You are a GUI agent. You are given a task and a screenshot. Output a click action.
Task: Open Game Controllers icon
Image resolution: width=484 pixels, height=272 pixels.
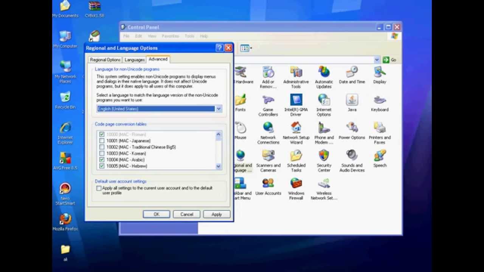[x=268, y=105]
